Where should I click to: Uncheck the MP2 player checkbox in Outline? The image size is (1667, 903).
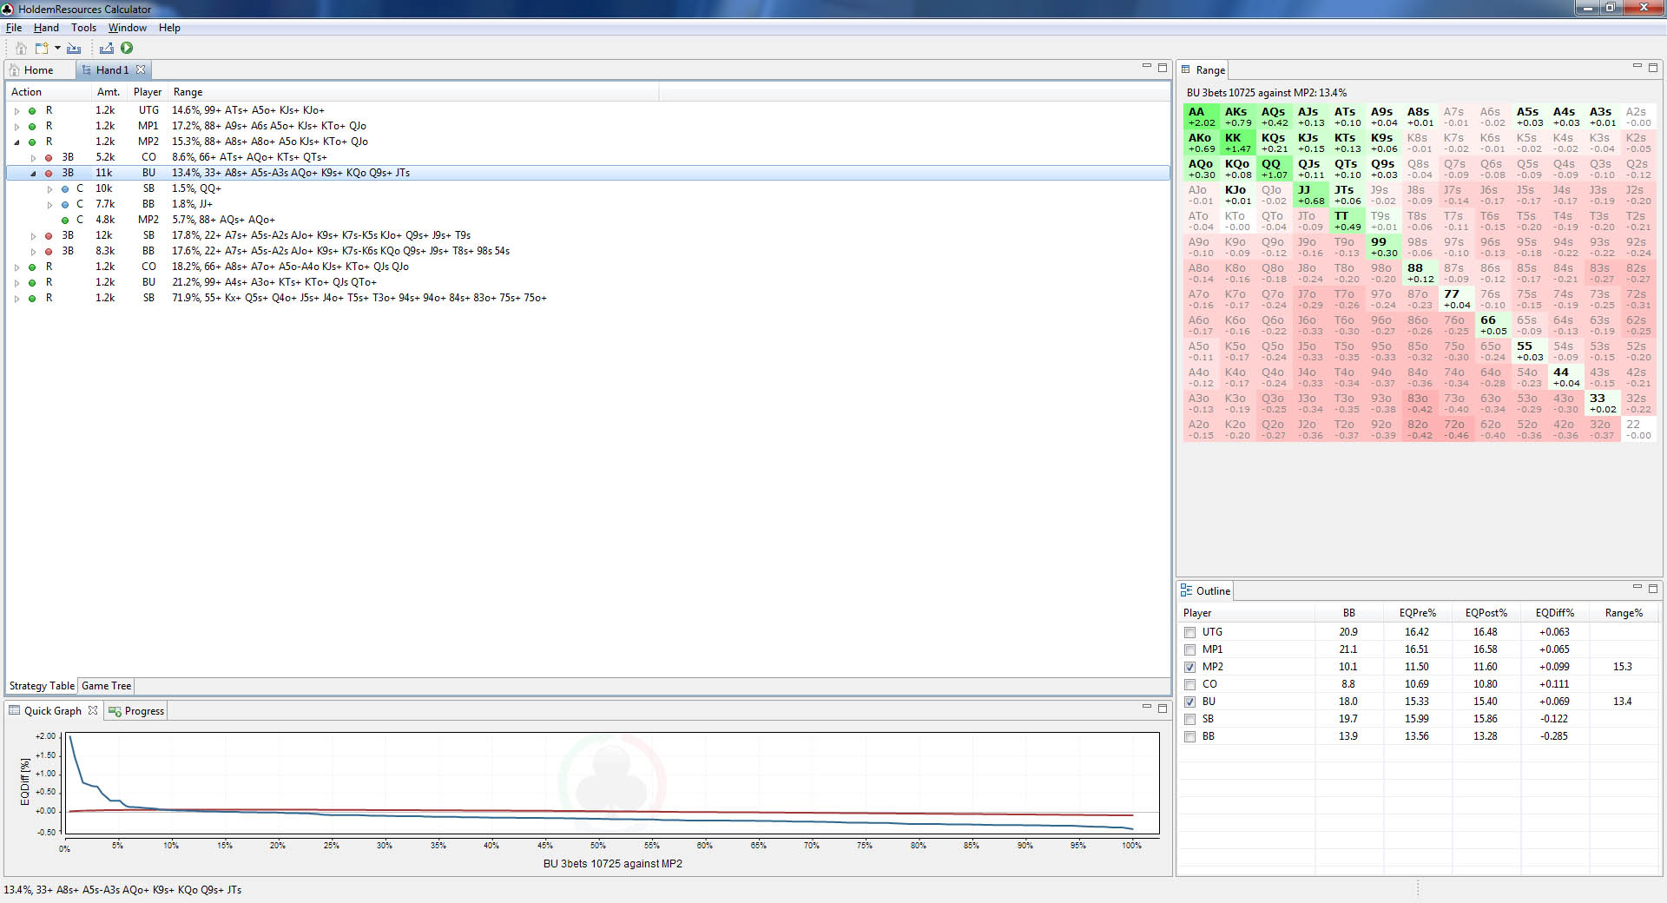(1189, 667)
